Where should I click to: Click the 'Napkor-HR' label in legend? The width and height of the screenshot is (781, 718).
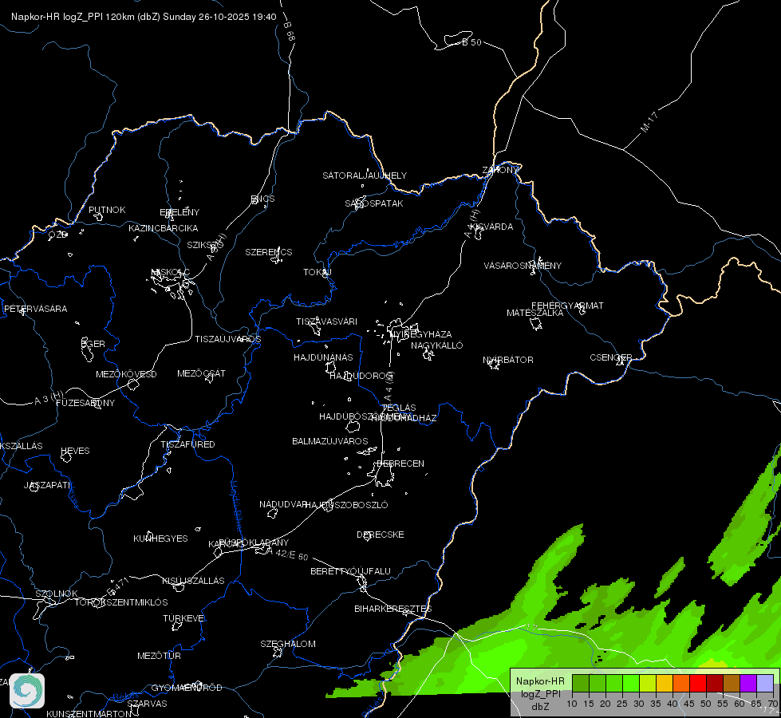coord(540,681)
